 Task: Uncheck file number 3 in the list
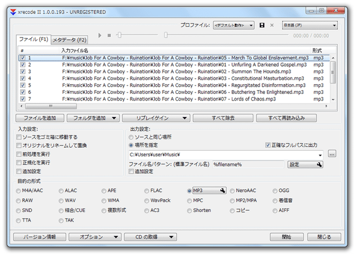click(22, 71)
